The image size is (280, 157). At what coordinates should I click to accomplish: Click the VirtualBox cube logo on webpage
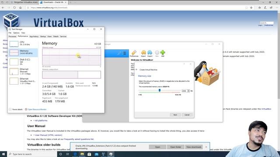coord(11,20)
